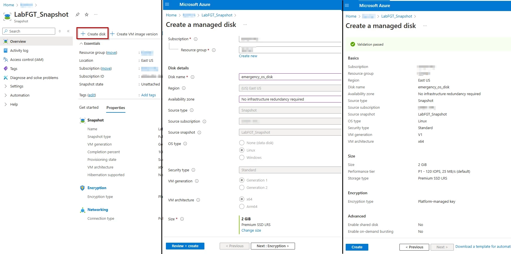Open the Resource group dropdown
Screen dimensions: 511x254
tap(290, 50)
